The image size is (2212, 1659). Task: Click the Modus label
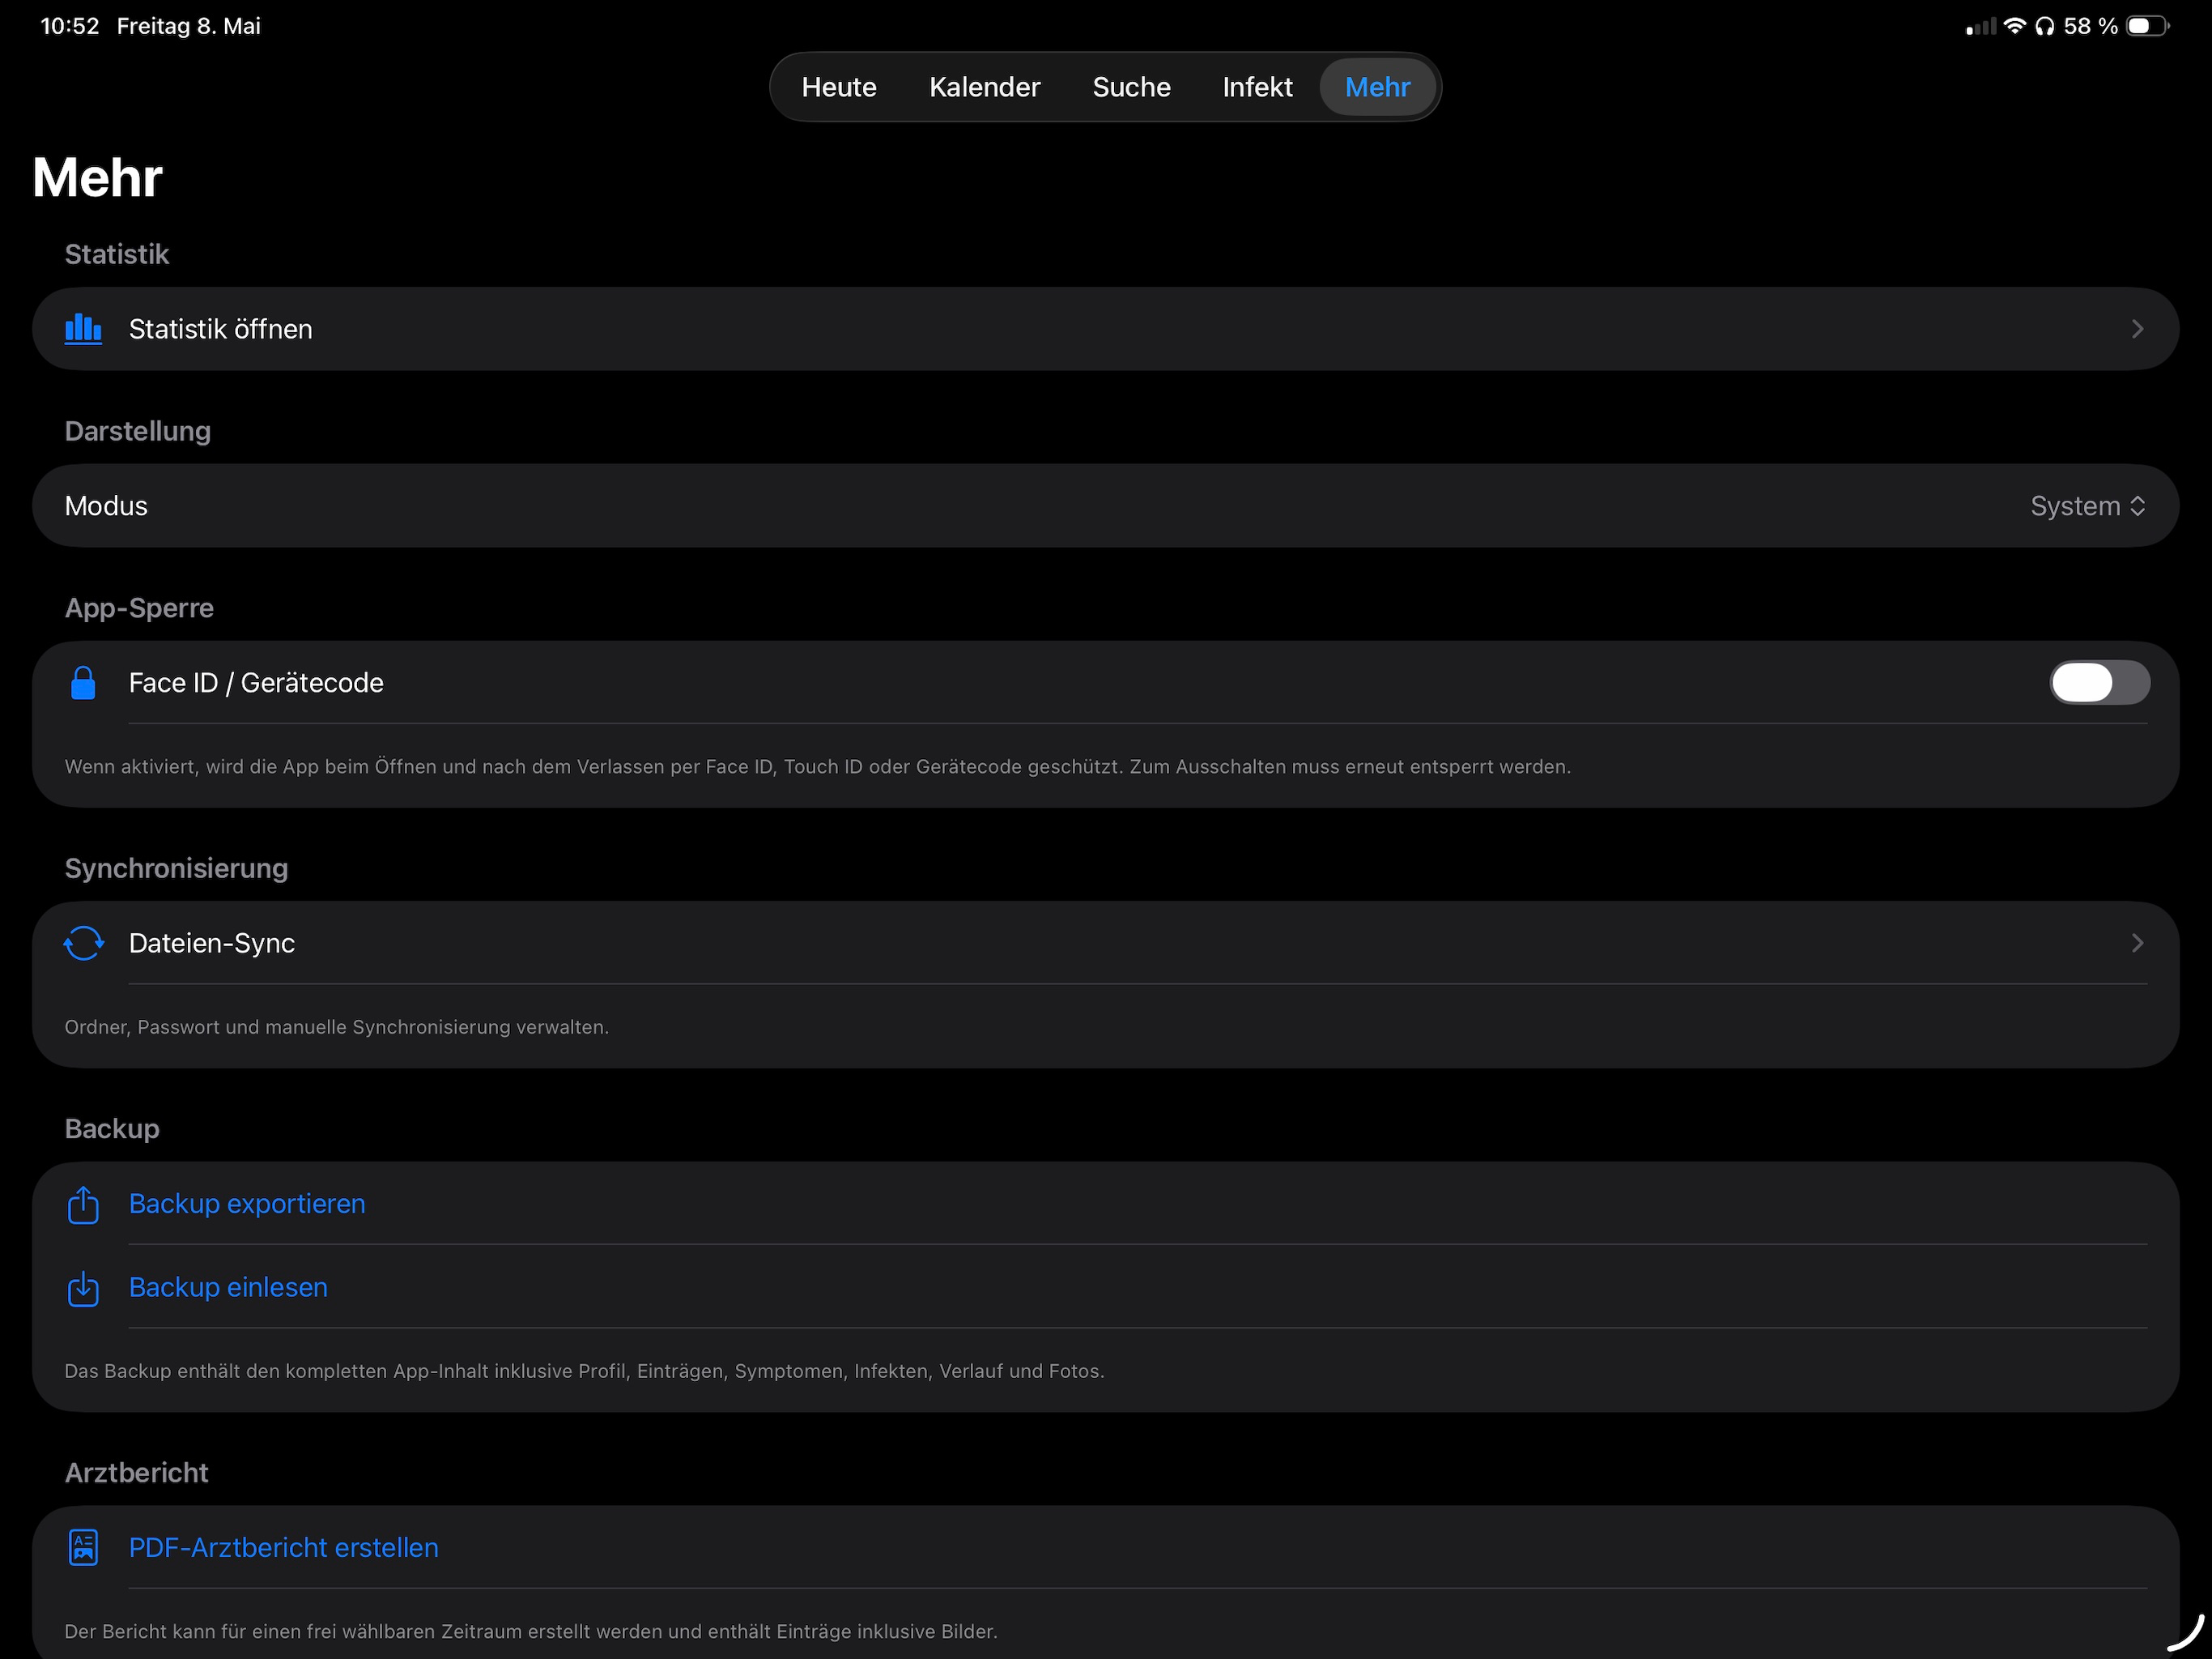[x=106, y=506]
